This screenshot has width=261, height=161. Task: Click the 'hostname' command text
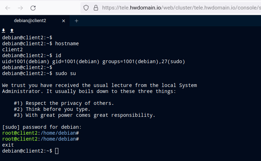(67, 43)
